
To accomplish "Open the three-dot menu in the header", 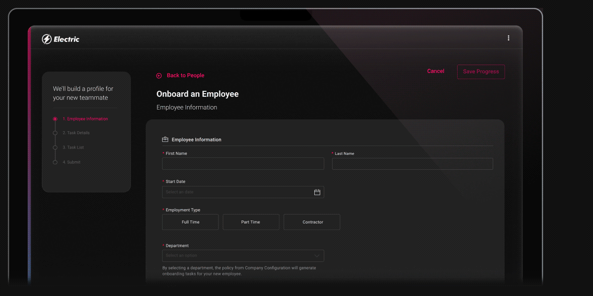I will [x=508, y=38].
